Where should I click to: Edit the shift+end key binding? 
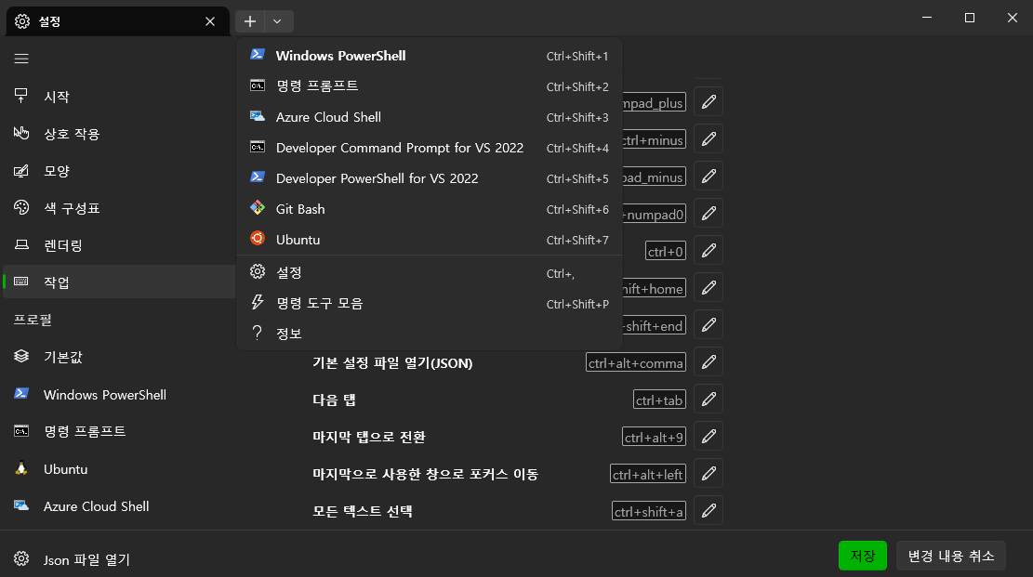[709, 324]
